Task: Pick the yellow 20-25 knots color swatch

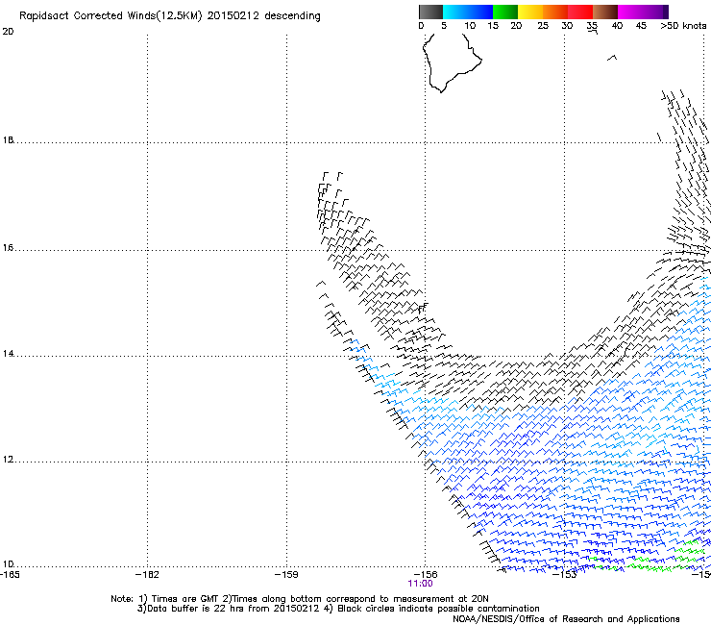Action: tap(530, 12)
